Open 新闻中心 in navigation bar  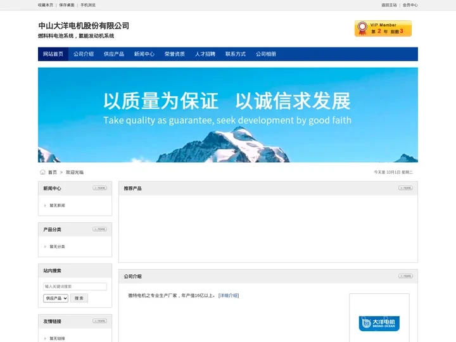[x=144, y=54]
